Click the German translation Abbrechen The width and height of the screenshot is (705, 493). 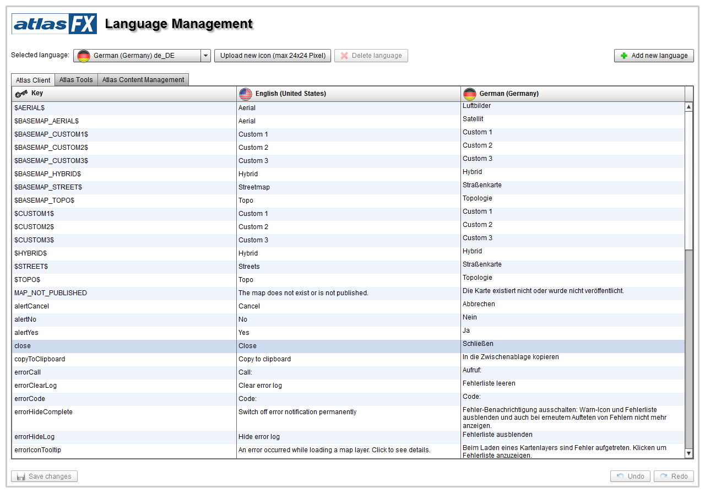[479, 304]
